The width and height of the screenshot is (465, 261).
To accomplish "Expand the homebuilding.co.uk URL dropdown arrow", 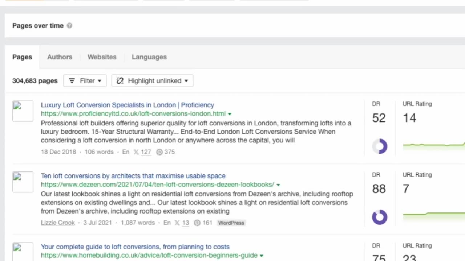I will [262, 256].
